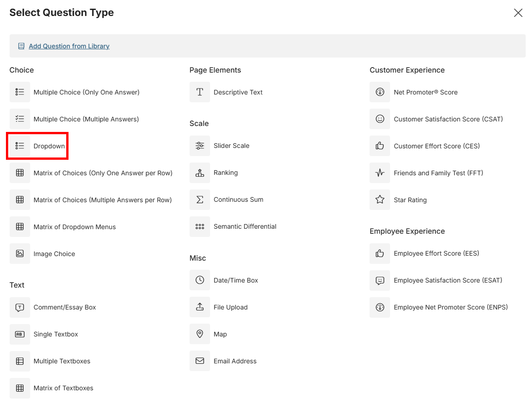Pick Matrix of Choices (Multiple Answers per Row)
Viewport: 528px width, 409px height.
click(x=103, y=200)
